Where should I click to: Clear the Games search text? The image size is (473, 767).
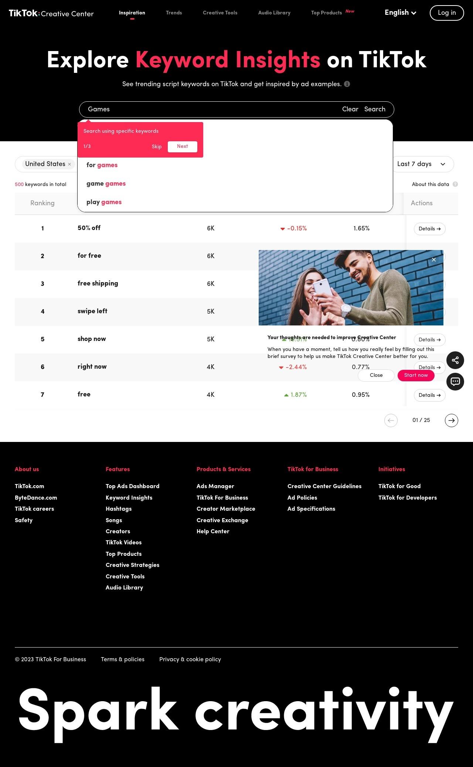click(x=350, y=109)
